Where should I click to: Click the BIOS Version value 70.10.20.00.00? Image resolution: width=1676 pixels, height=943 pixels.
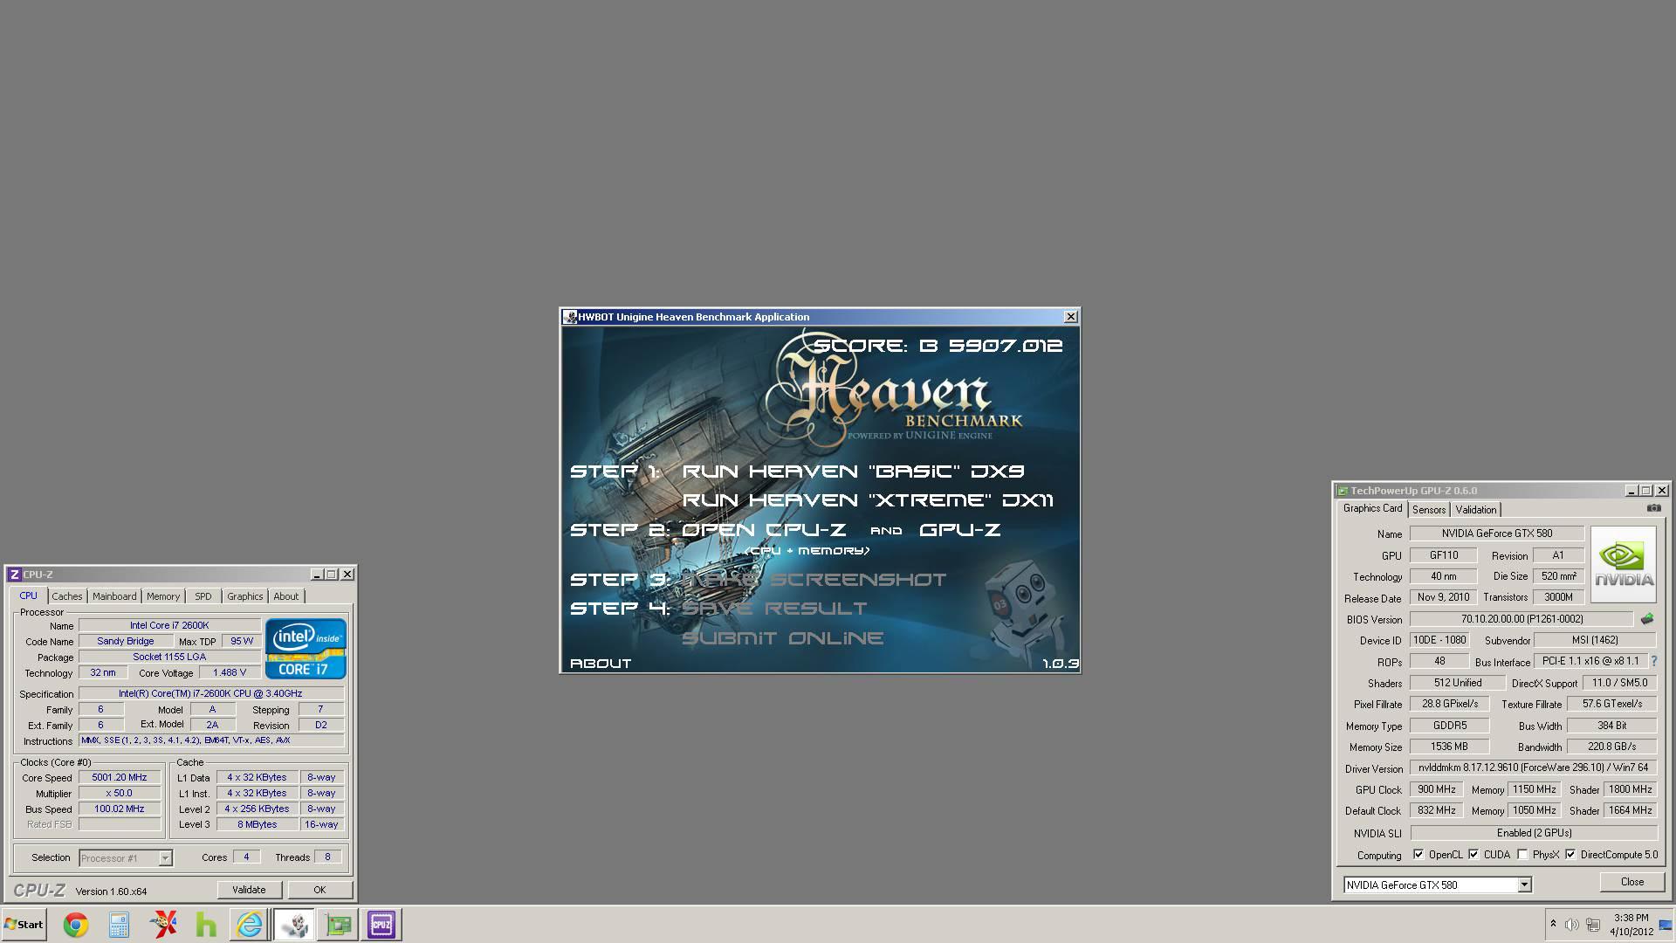point(1521,618)
